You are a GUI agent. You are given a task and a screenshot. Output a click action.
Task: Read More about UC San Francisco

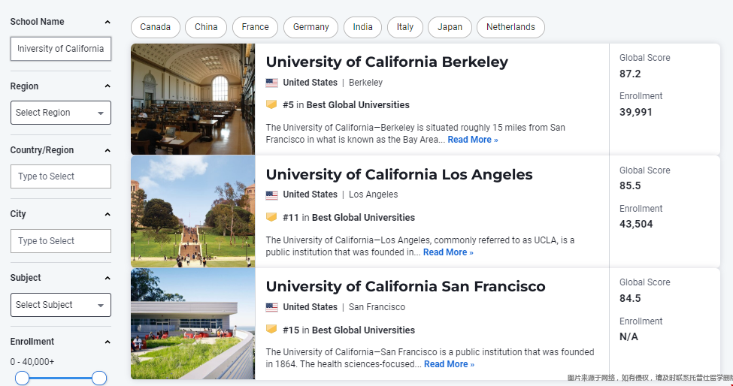(450, 364)
